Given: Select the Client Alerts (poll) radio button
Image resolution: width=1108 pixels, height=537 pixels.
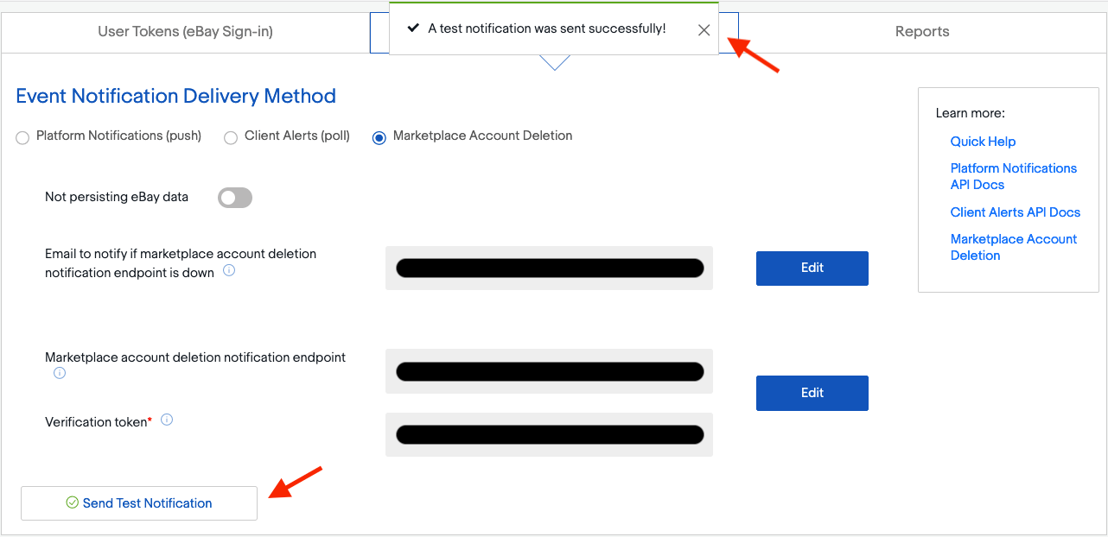Looking at the screenshot, I should (231, 137).
